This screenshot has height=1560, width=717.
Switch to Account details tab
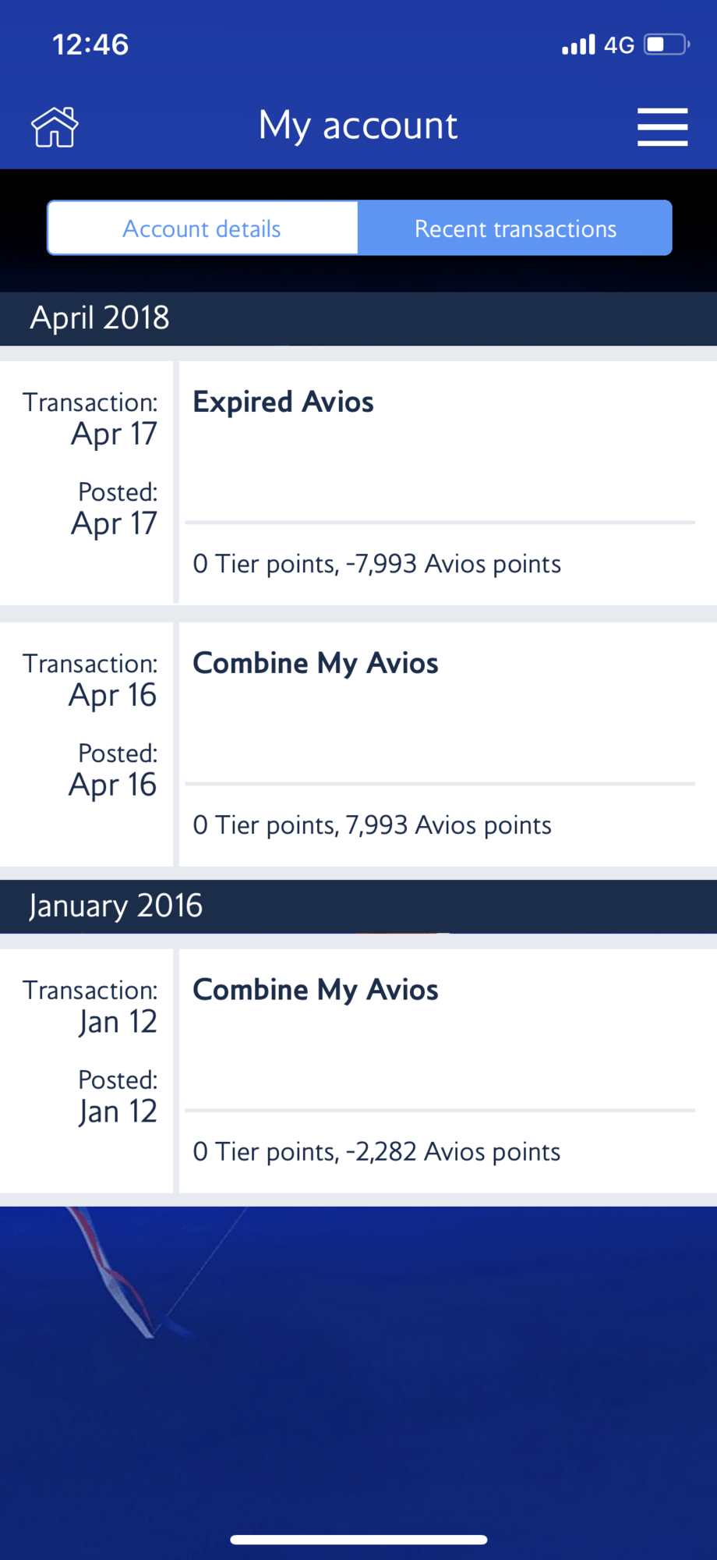click(203, 229)
